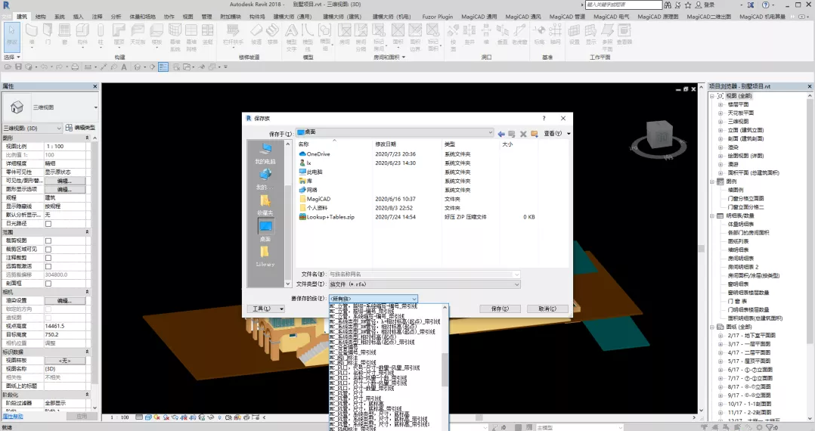Click 我的电脑 shortcut in places sidebar
Viewport: 815px width, 431px height.
[x=265, y=152]
